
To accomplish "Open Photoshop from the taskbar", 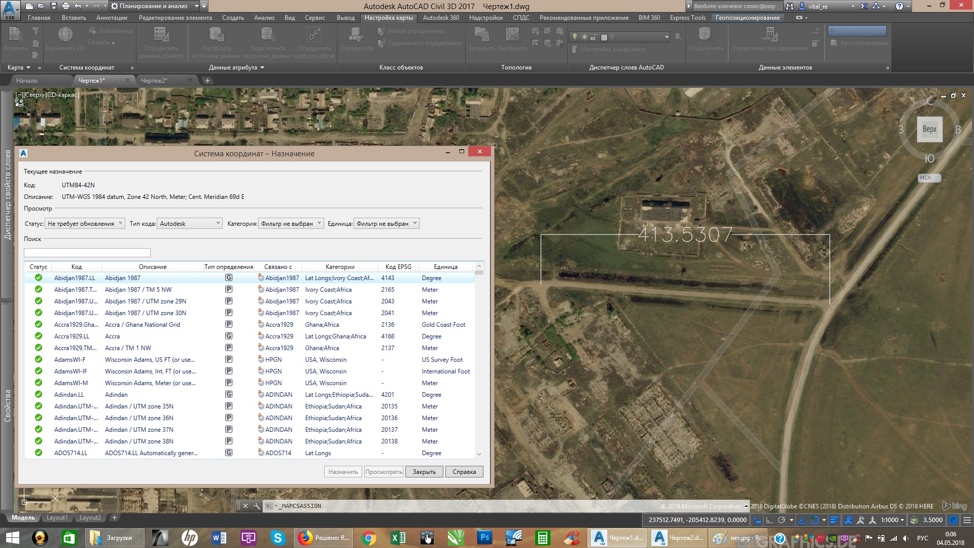I will coord(484,538).
